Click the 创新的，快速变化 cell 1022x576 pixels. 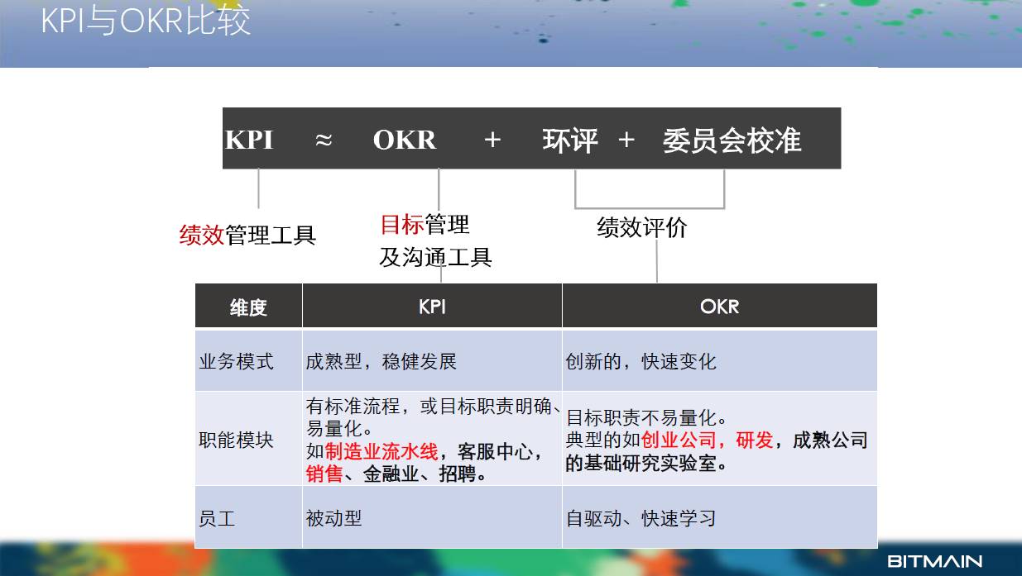click(x=641, y=362)
